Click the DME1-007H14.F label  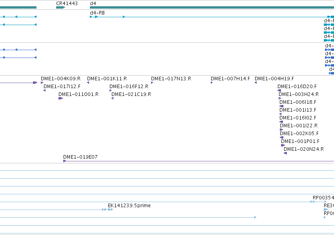[230, 79]
